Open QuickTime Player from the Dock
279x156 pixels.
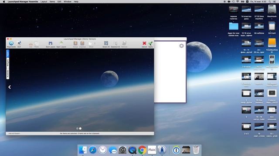tap(132, 150)
